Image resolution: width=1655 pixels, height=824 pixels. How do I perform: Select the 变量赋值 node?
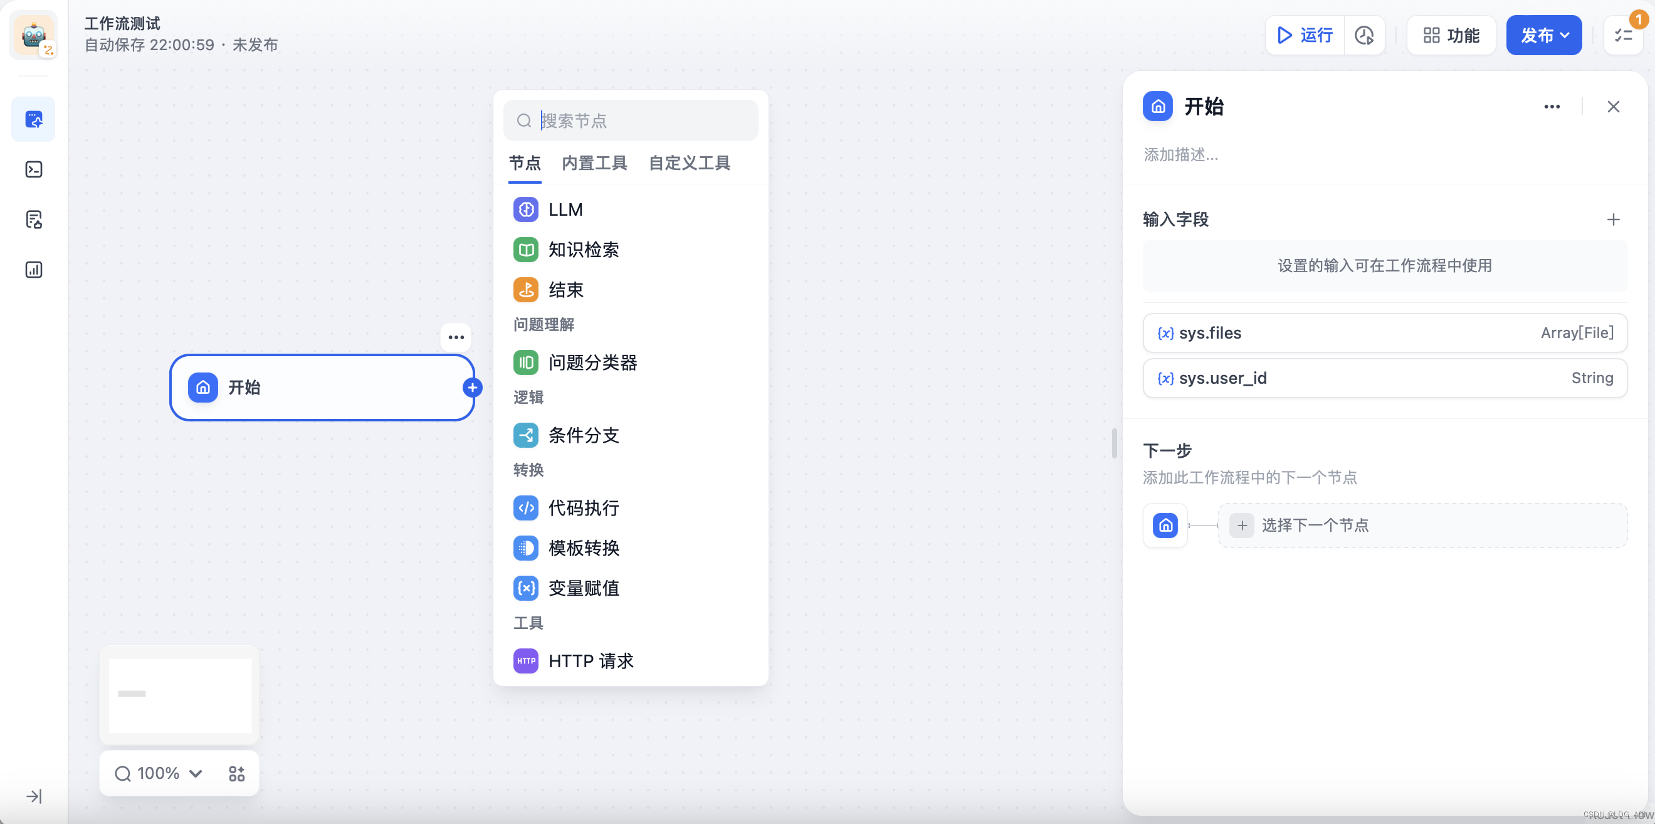pyautogui.click(x=584, y=588)
